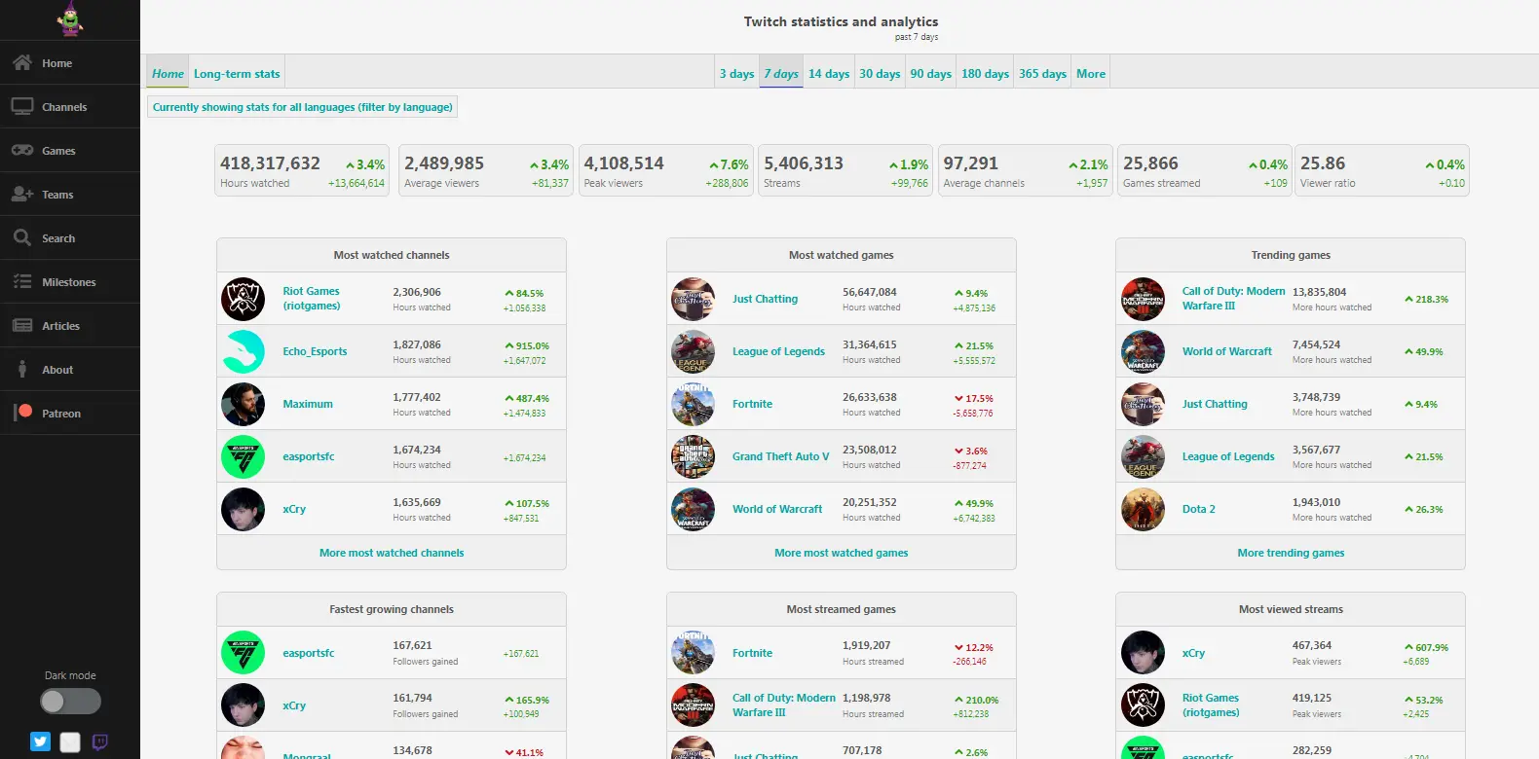Click the white square icon in sidebar footer
The height and width of the screenshot is (759, 1539).
pyautogui.click(x=70, y=742)
